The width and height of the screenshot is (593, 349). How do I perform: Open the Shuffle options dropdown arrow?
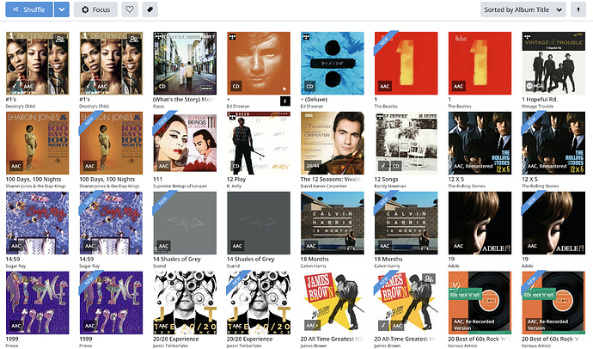pos(62,9)
